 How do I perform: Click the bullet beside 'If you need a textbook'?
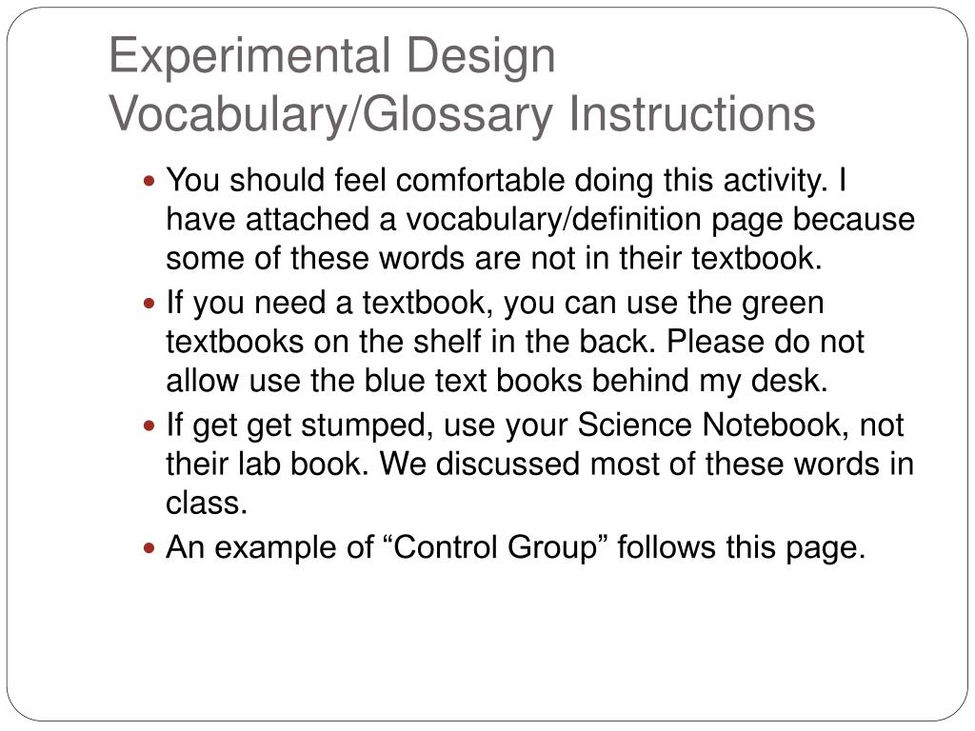(149, 304)
